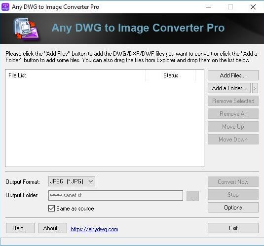Click the app icon in title bar
Screen dimensions: 264x246
[5, 7]
